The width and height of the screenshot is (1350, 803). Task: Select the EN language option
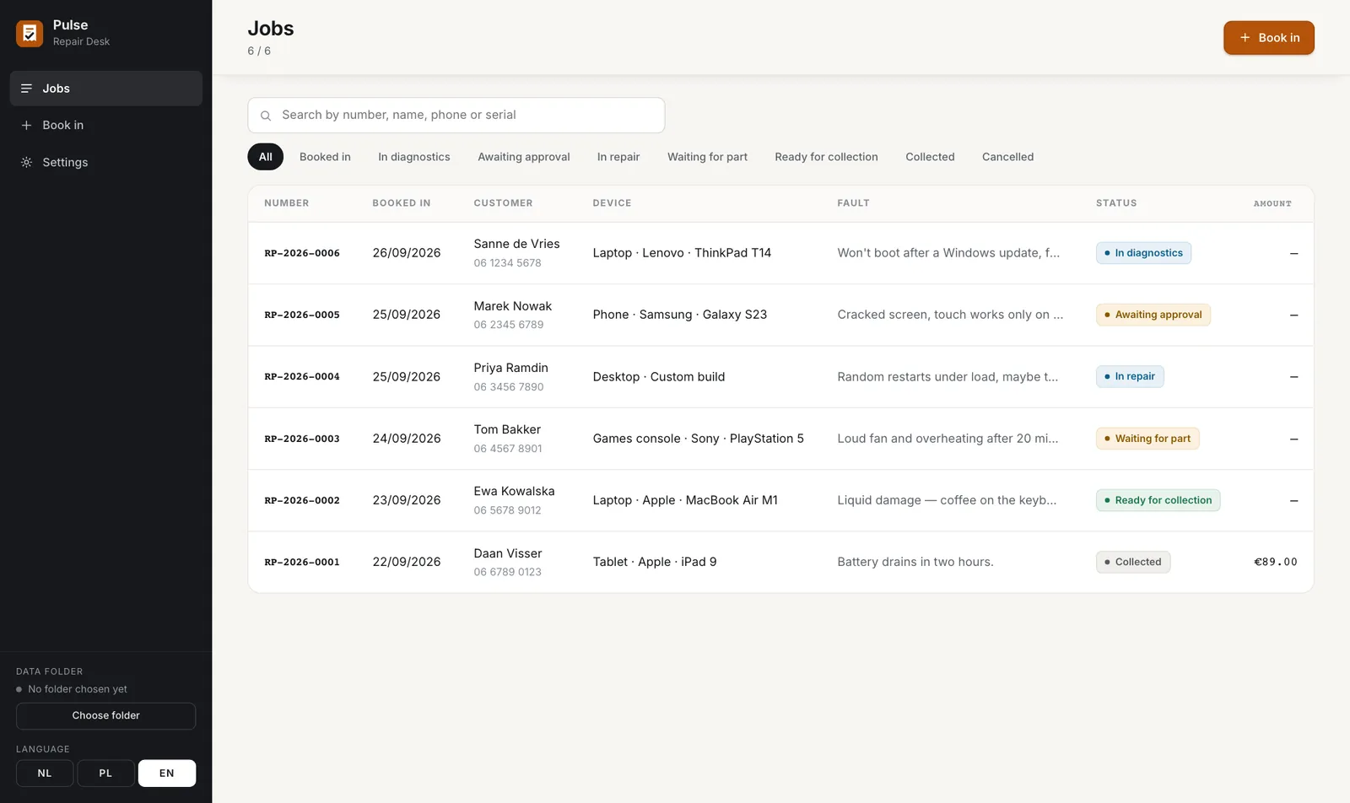pyautogui.click(x=167, y=773)
